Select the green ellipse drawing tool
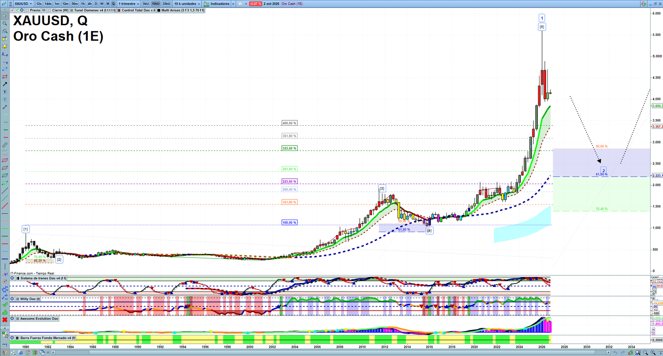Image resolution: width=663 pixels, height=356 pixels. pos(5,175)
